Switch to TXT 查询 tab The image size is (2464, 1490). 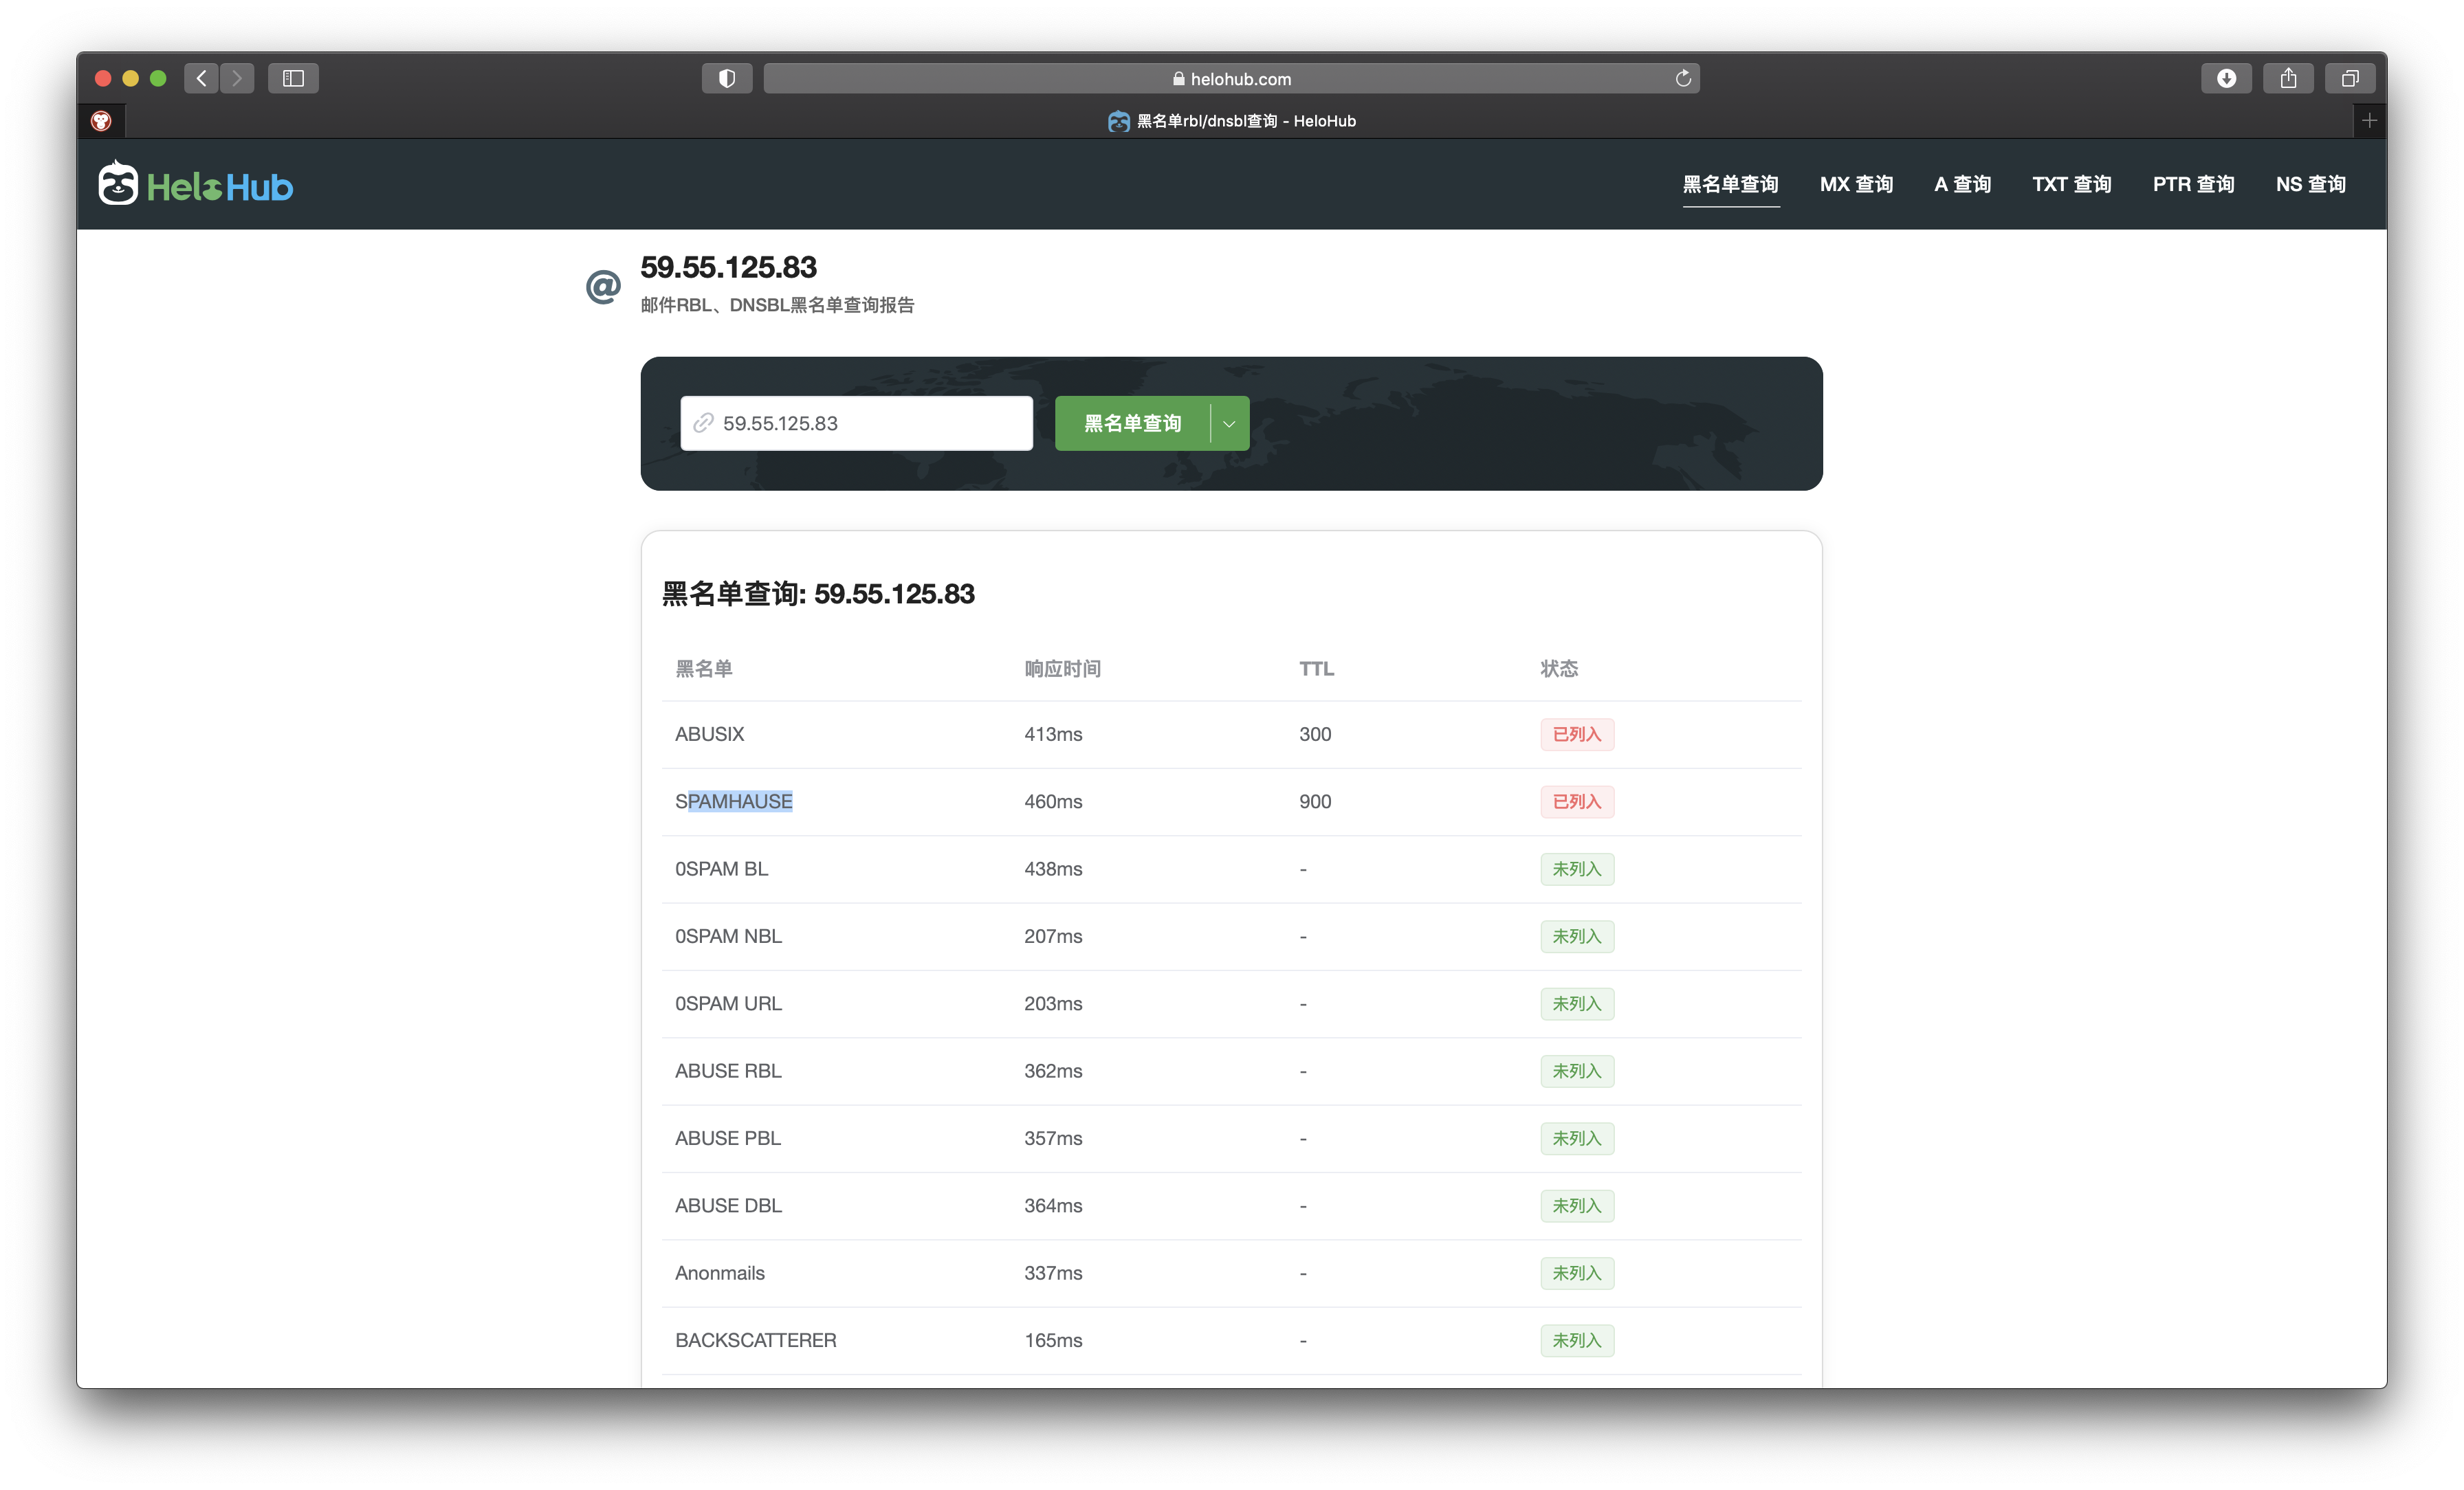pos(2071,184)
